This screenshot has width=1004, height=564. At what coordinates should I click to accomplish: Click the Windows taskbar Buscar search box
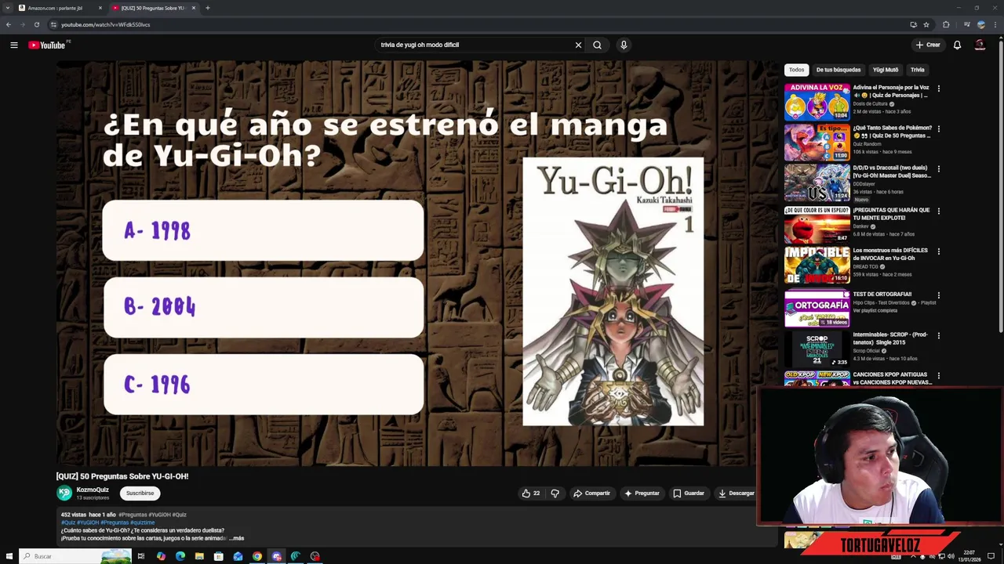pyautogui.click(x=75, y=556)
